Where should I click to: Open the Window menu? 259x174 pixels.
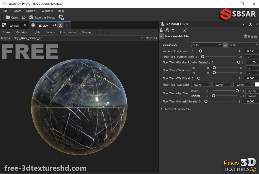(x=47, y=11)
